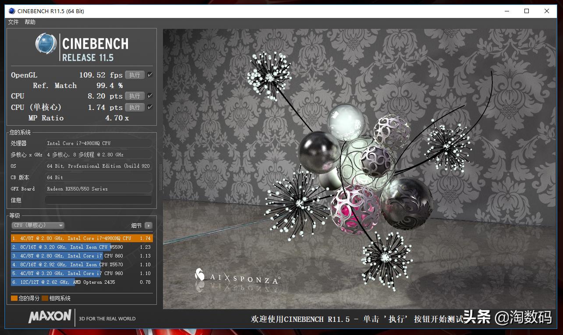
Task: Click the dropdown arrow on ranking selector
Action: [x=61, y=225]
